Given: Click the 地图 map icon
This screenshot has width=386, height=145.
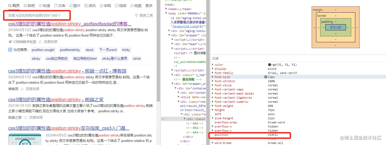Looking at the screenshot, I should click(x=132, y=6).
